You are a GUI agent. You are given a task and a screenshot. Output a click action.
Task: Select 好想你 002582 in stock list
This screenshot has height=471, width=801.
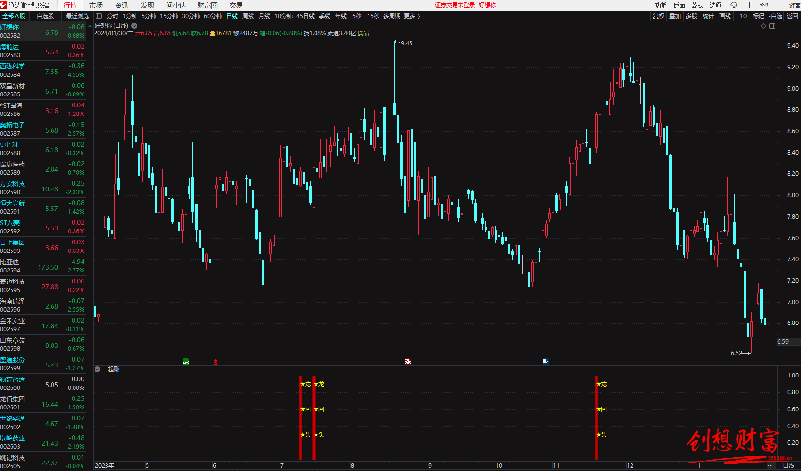(x=43, y=31)
